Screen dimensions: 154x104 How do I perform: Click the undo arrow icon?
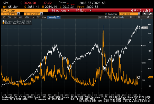point(145,14)
